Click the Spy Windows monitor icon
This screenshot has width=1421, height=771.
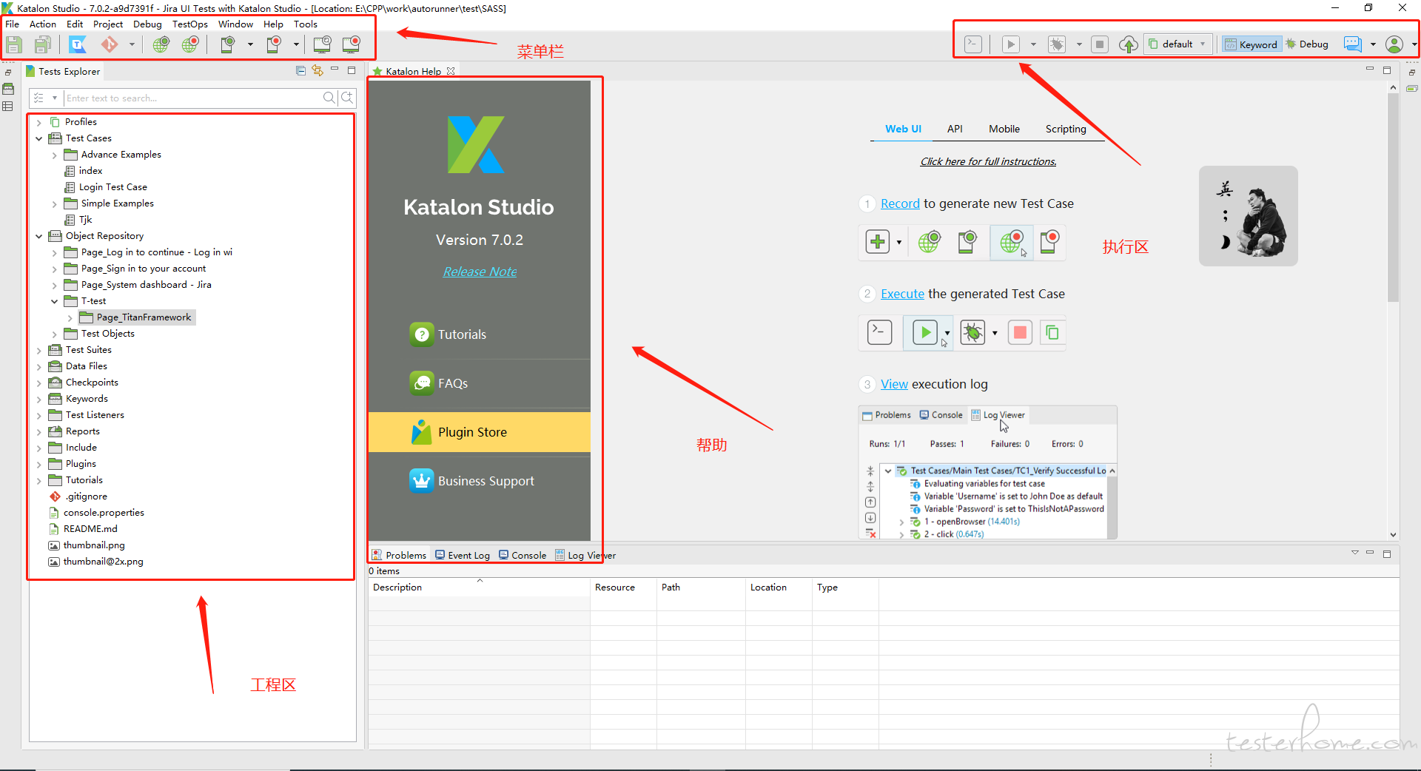[x=322, y=44]
